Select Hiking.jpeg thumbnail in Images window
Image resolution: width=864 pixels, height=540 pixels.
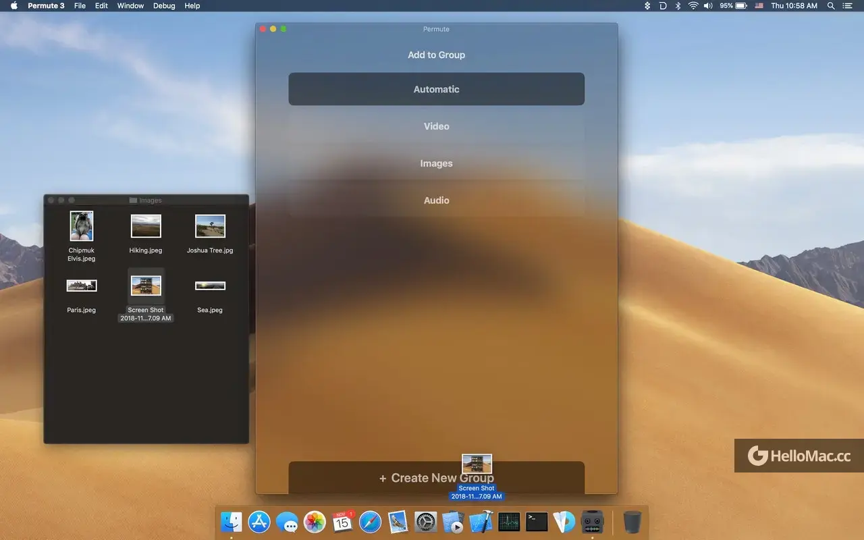[146, 226]
